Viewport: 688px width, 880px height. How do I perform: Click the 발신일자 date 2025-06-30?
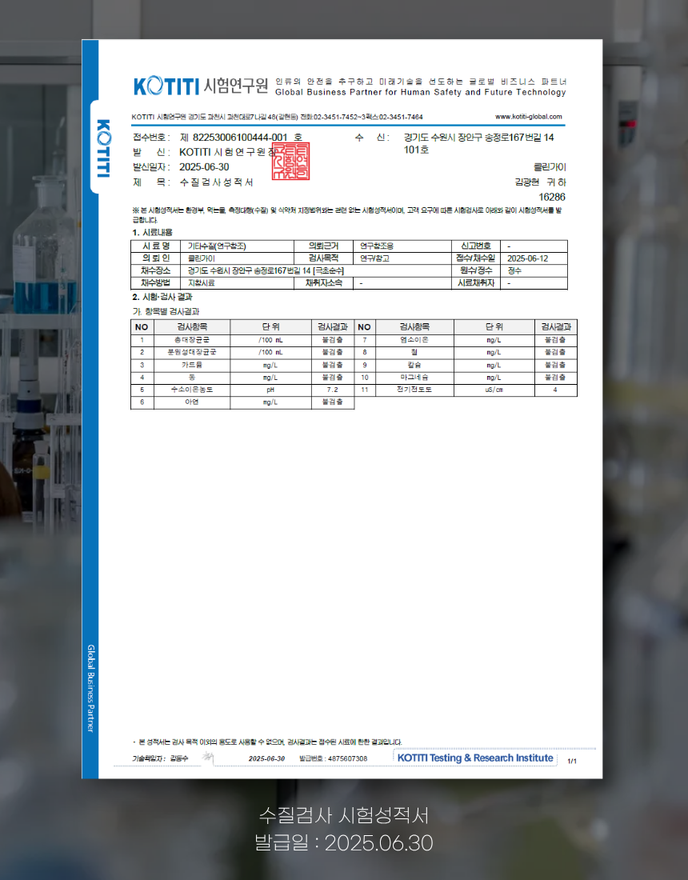(x=204, y=167)
